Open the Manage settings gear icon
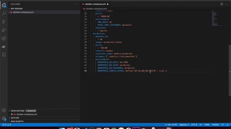The height and width of the screenshot is (129, 231). tap(4, 119)
